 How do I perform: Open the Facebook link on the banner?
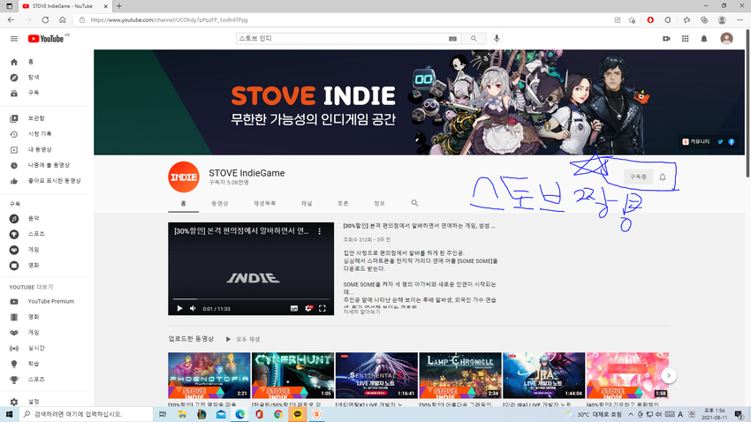732,141
